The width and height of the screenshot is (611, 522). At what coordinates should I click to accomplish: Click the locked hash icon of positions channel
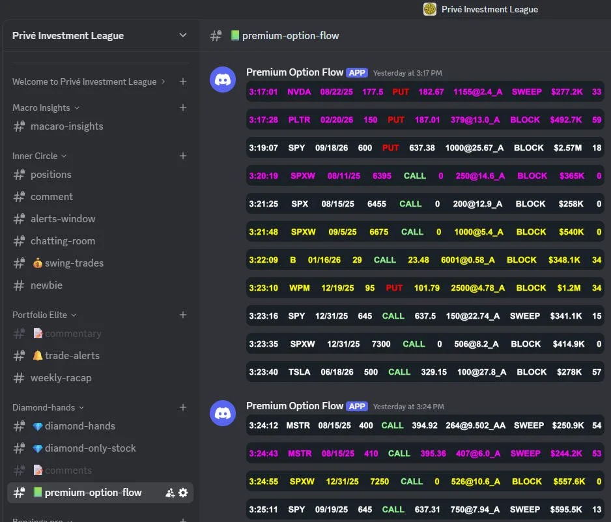pyautogui.click(x=19, y=174)
